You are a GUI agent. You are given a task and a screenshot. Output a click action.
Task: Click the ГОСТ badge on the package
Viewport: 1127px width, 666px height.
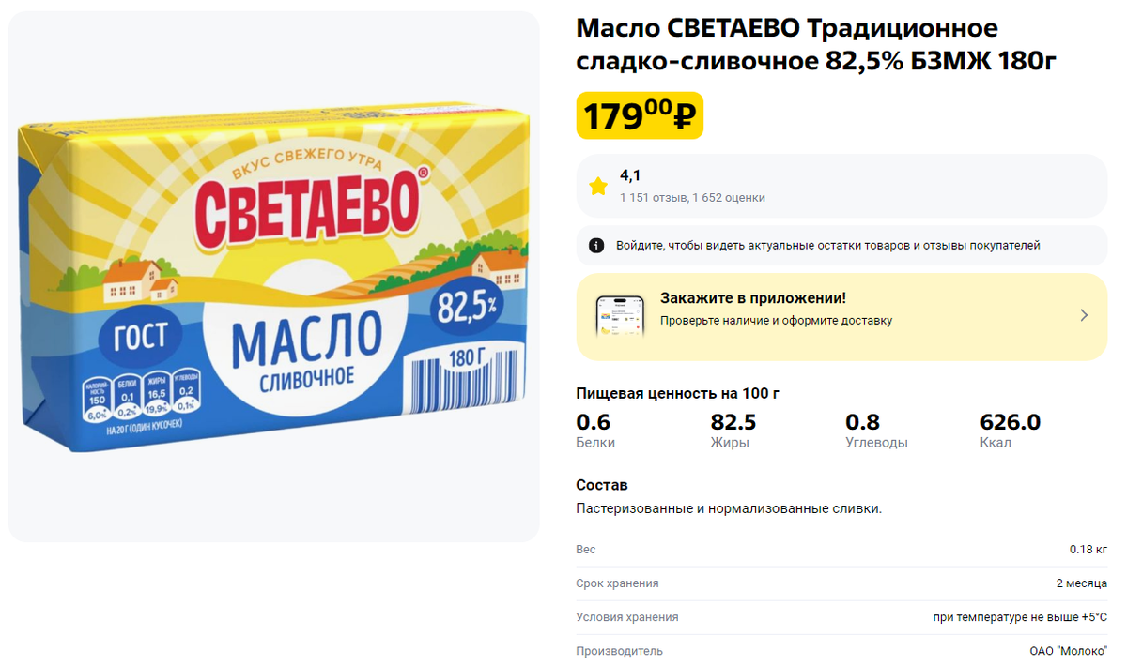click(139, 338)
